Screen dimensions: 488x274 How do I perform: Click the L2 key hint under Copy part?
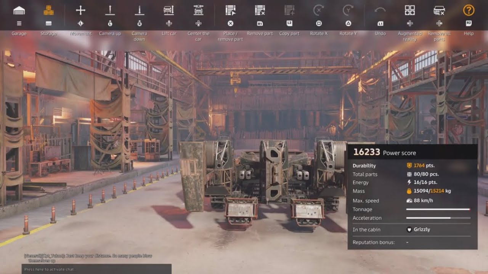pos(289,24)
